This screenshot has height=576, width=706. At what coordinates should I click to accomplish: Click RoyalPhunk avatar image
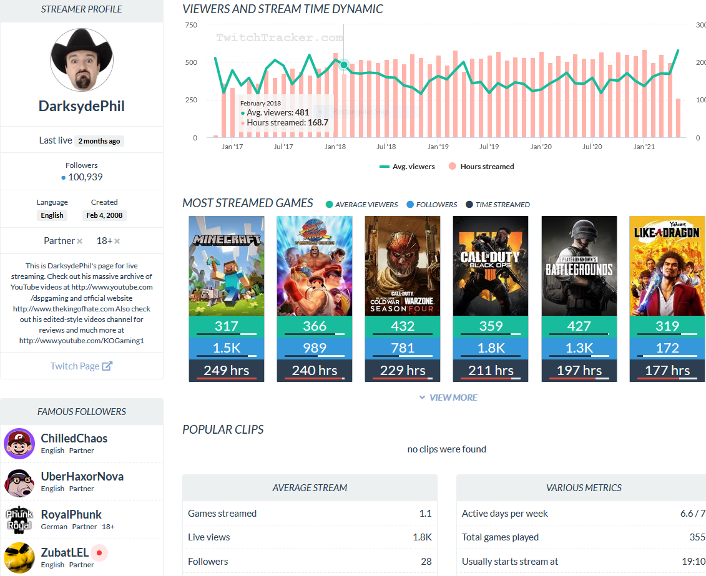19,520
